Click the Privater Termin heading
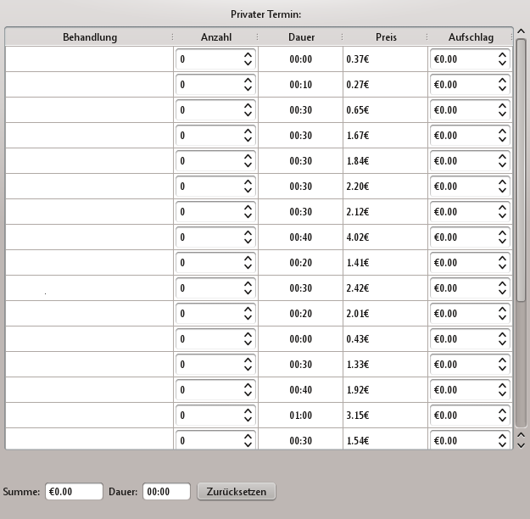 pos(265,14)
